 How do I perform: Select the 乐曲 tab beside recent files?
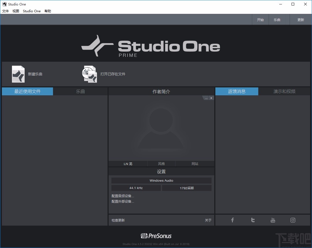coord(80,91)
